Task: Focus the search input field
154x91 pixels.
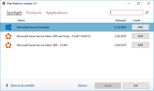Action: 126,13
